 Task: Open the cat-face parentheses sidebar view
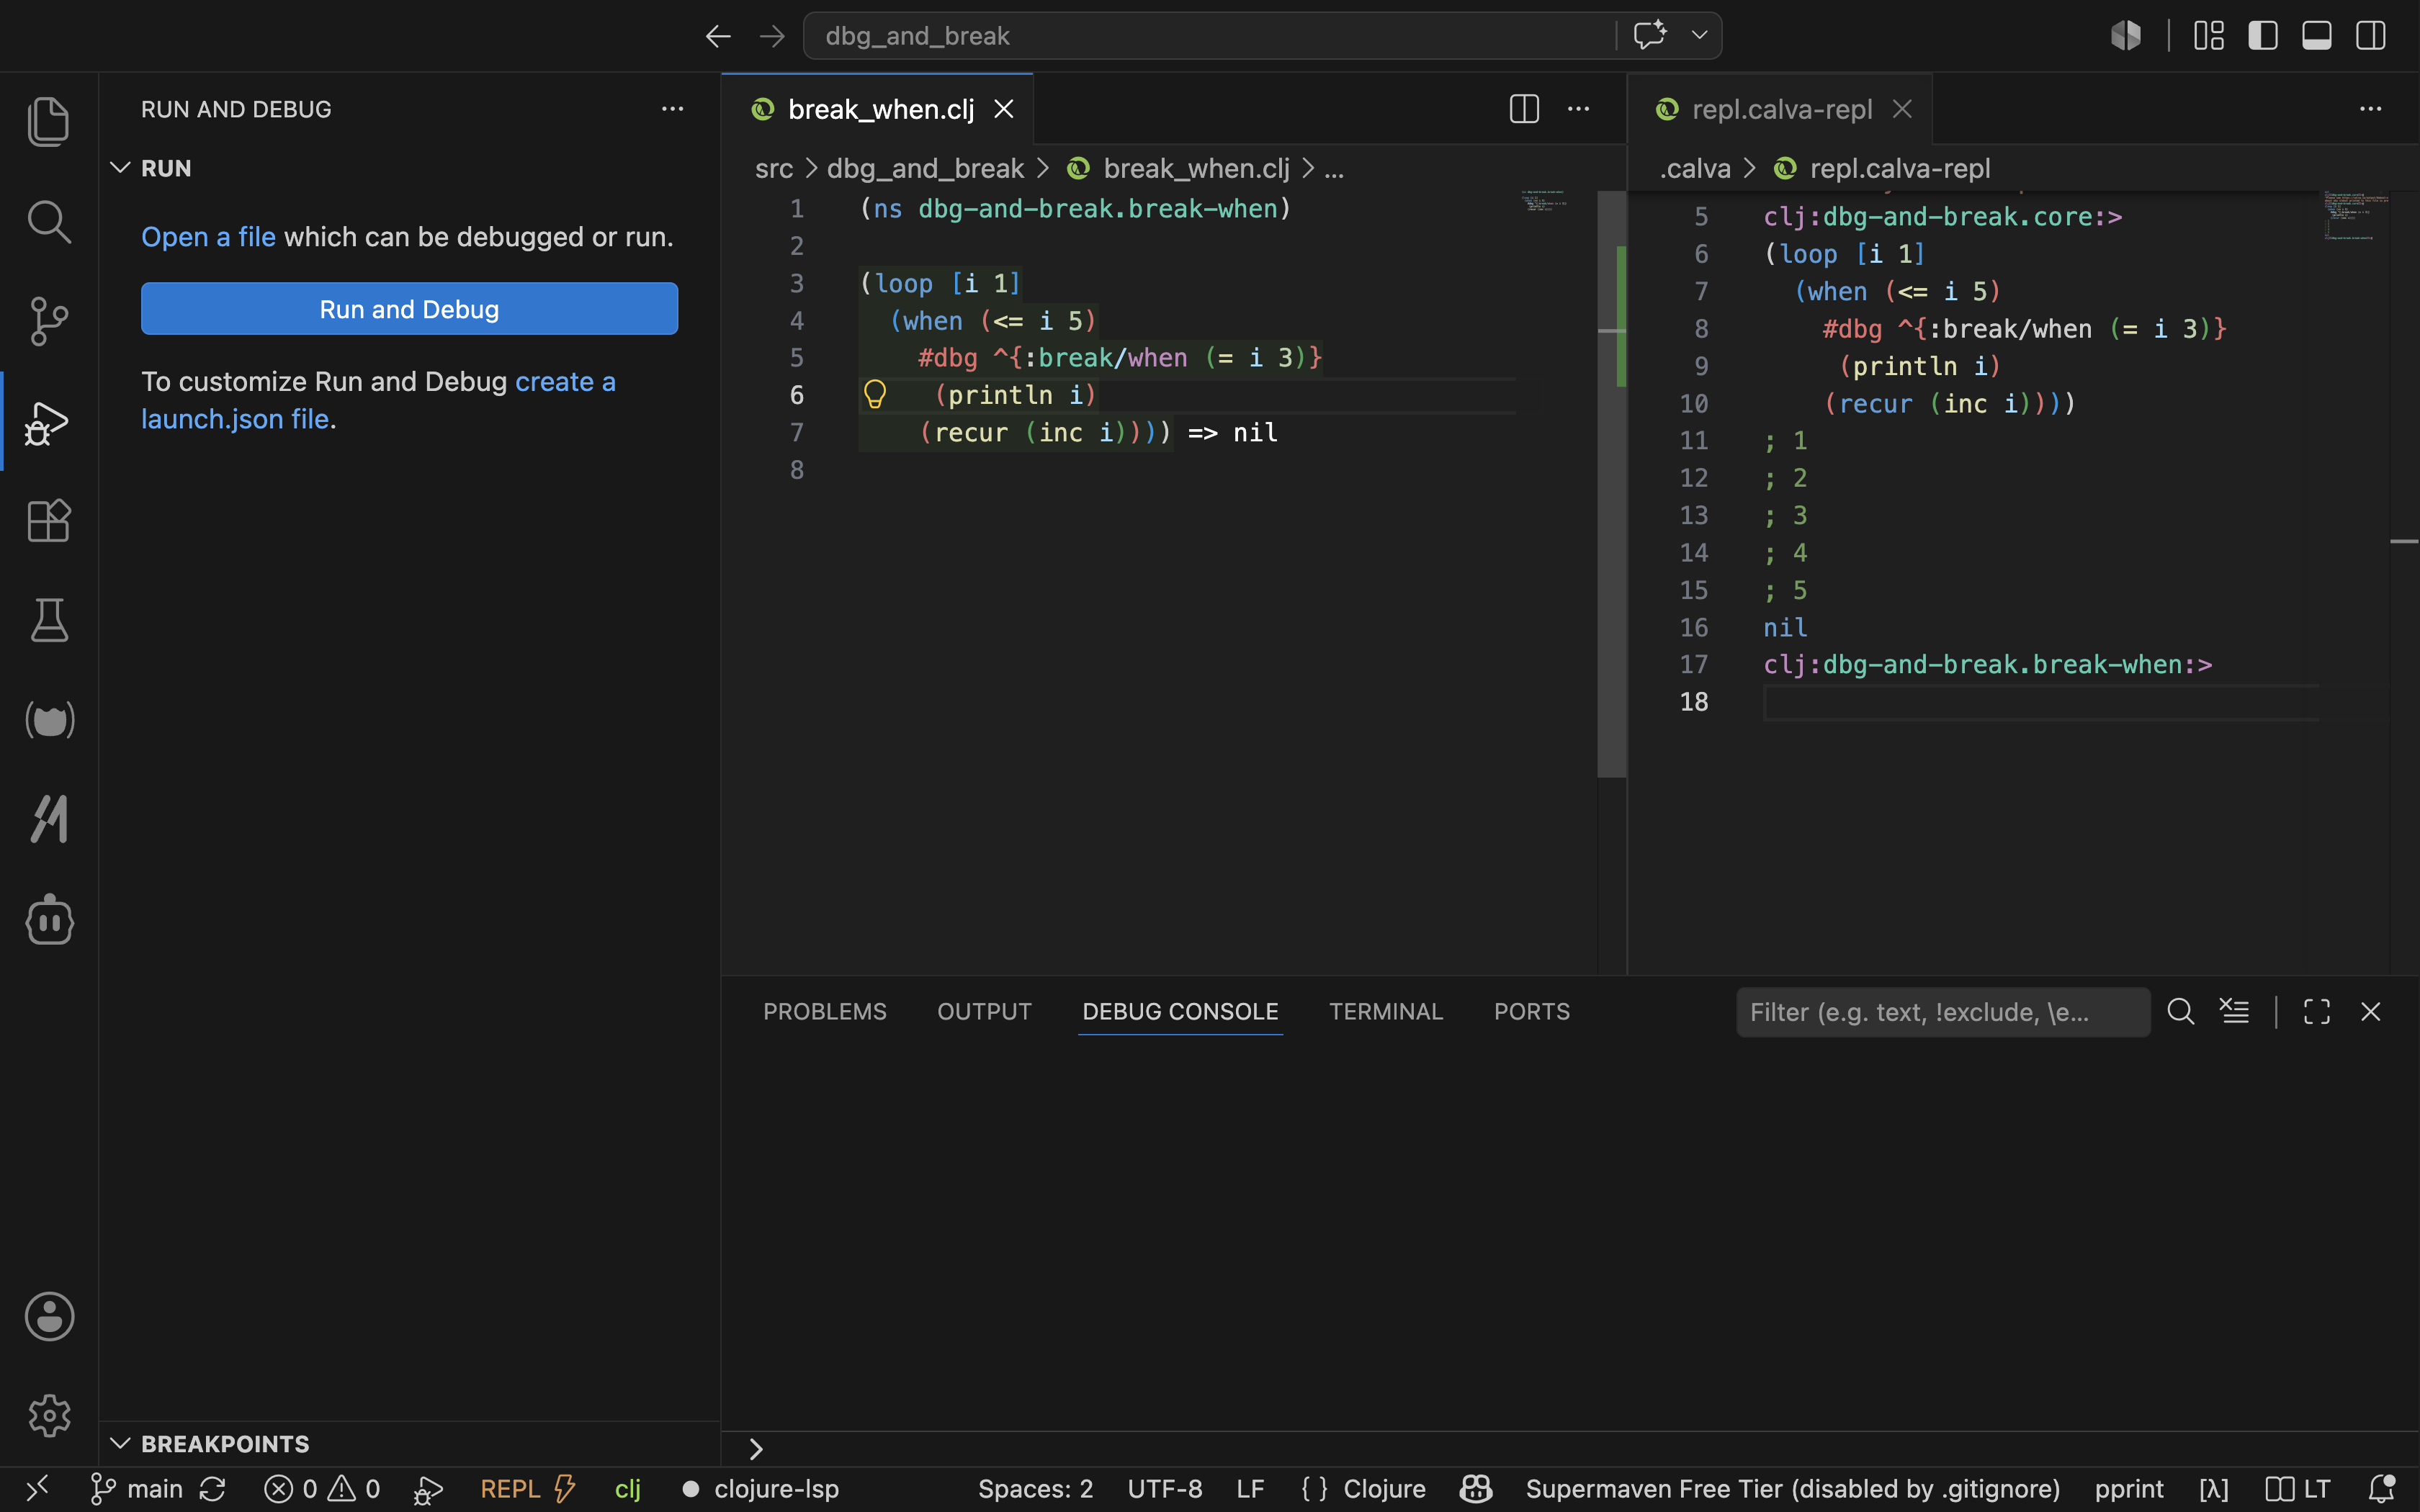(x=48, y=721)
